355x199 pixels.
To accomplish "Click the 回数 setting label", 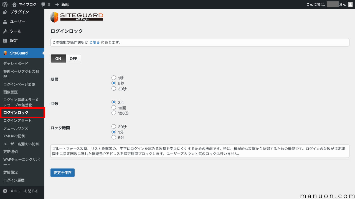I will click(54, 104).
